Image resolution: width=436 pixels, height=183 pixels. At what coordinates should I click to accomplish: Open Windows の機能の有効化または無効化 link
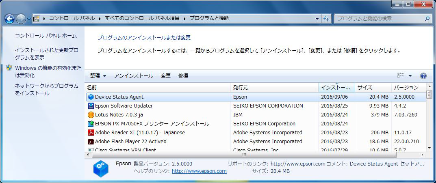[x=48, y=71]
